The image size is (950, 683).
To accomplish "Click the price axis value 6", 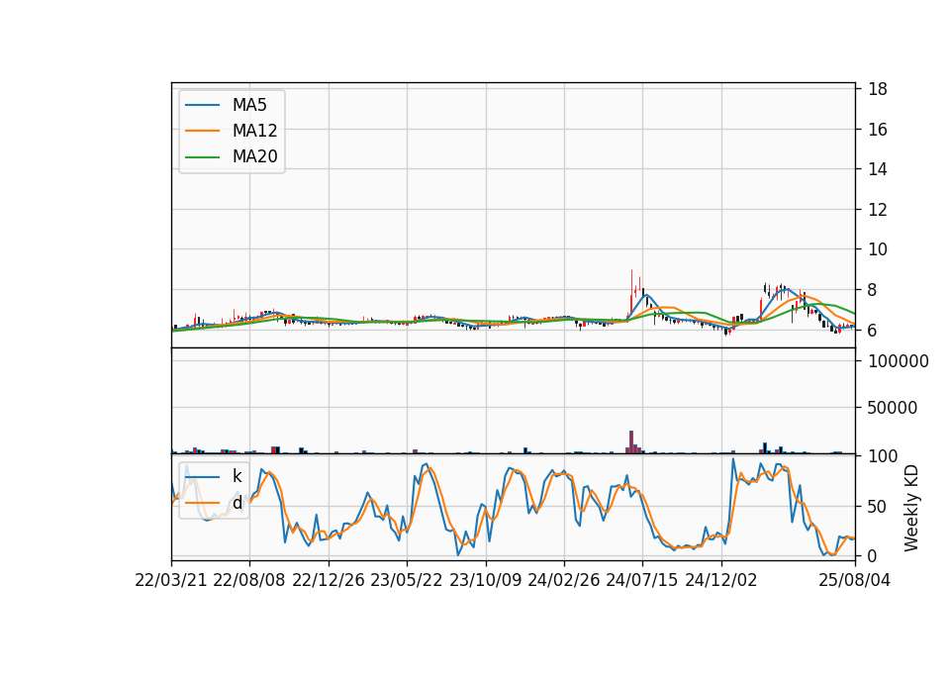I will tap(873, 331).
